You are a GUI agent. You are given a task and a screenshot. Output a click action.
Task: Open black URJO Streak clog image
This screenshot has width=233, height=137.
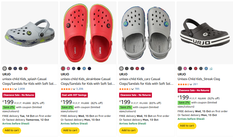205,33
